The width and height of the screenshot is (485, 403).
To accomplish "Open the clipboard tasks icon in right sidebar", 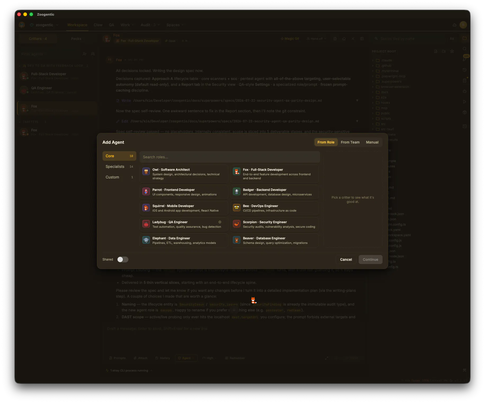I will [x=465, y=80].
